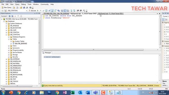
Task: Comment out the selected lines
Action: (x=71, y=11)
